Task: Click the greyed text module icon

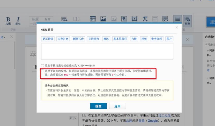Action: 155,19
